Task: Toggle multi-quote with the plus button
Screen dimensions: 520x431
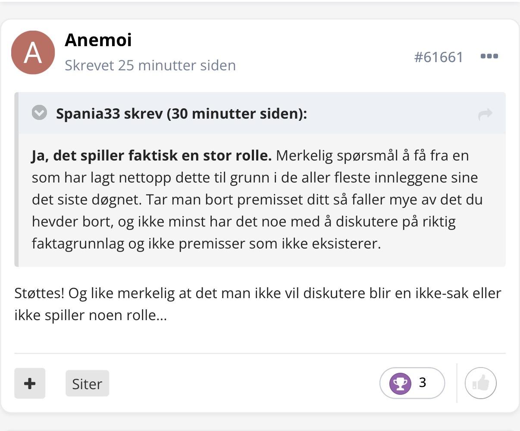Action: [30, 383]
